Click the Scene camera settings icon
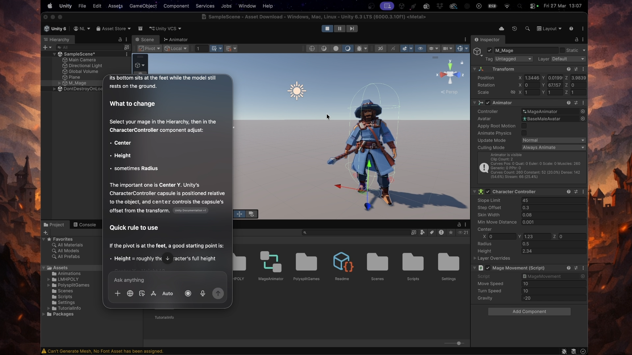This screenshot has width=632, height=355. 445,48
